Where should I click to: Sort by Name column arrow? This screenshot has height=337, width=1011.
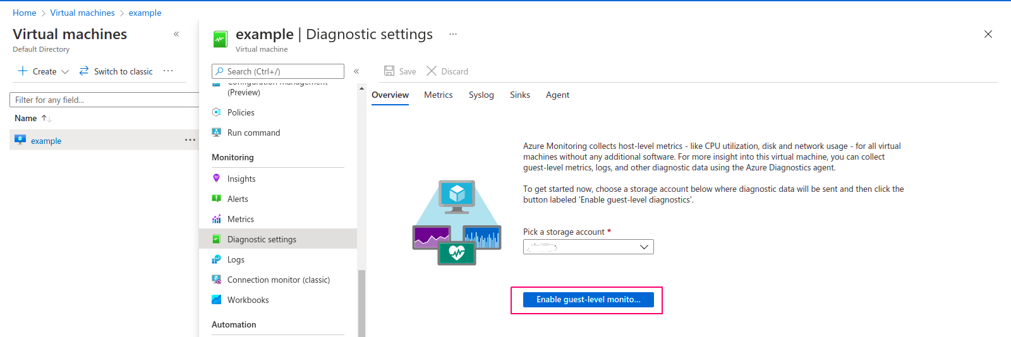tap(45, 118)
